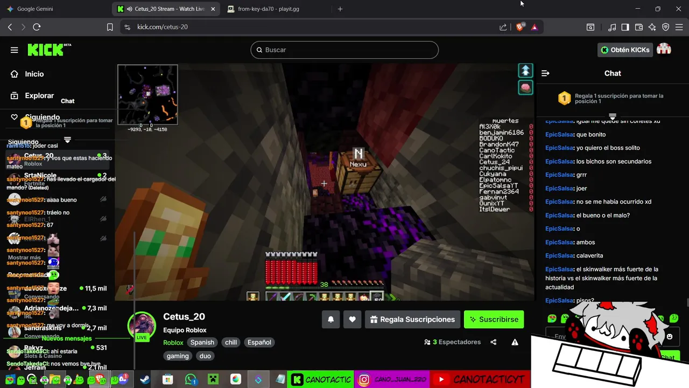Image resolution: width=689 pixels, height=388 pixels.
Task: Click EpicSalsa username beside 'calaverita'
Action: click(x=559, y=255)
